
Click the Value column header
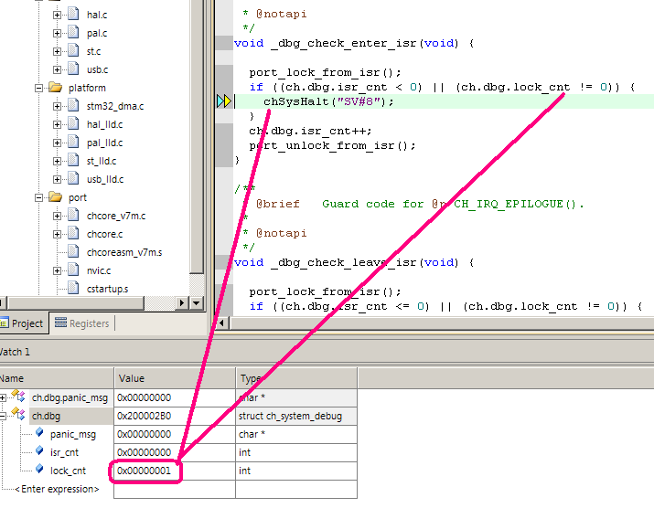(175, 378)
